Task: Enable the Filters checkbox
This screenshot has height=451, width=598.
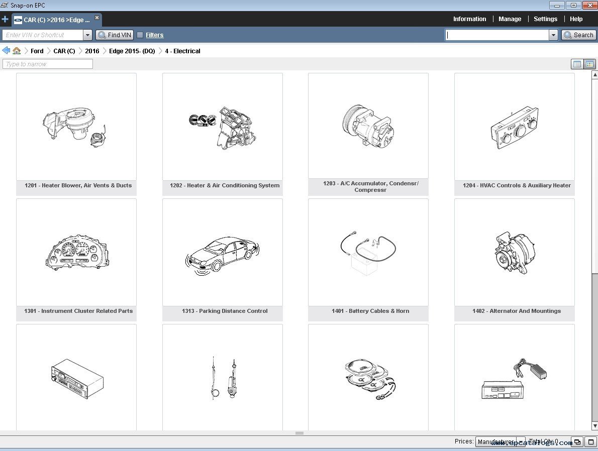Action: tap(140, 35)
